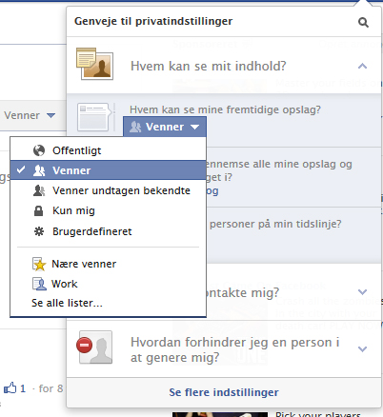This screenshot has width=383, height=417.
Task: Click Se flere indstillinger link
Action: (224, 392)
